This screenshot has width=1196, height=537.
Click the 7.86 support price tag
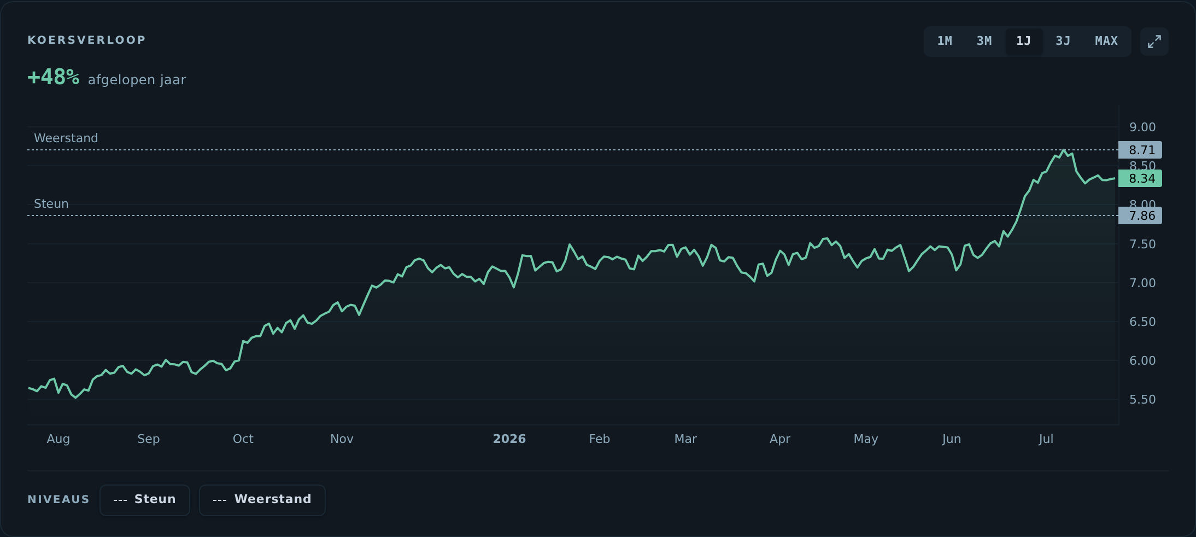click(1140, 215)
